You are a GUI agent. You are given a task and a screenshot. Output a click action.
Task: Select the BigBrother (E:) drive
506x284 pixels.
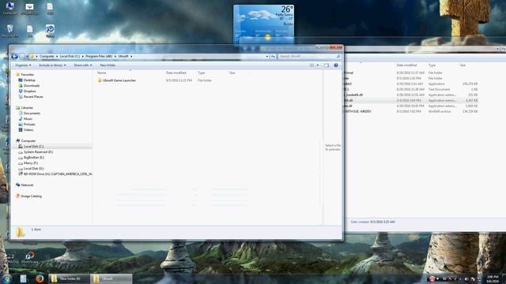[33, 158]
